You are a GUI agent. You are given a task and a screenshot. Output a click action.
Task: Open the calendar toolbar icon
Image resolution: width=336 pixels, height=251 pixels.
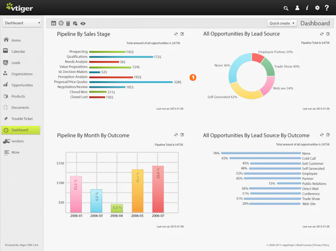tap(53, 23)
